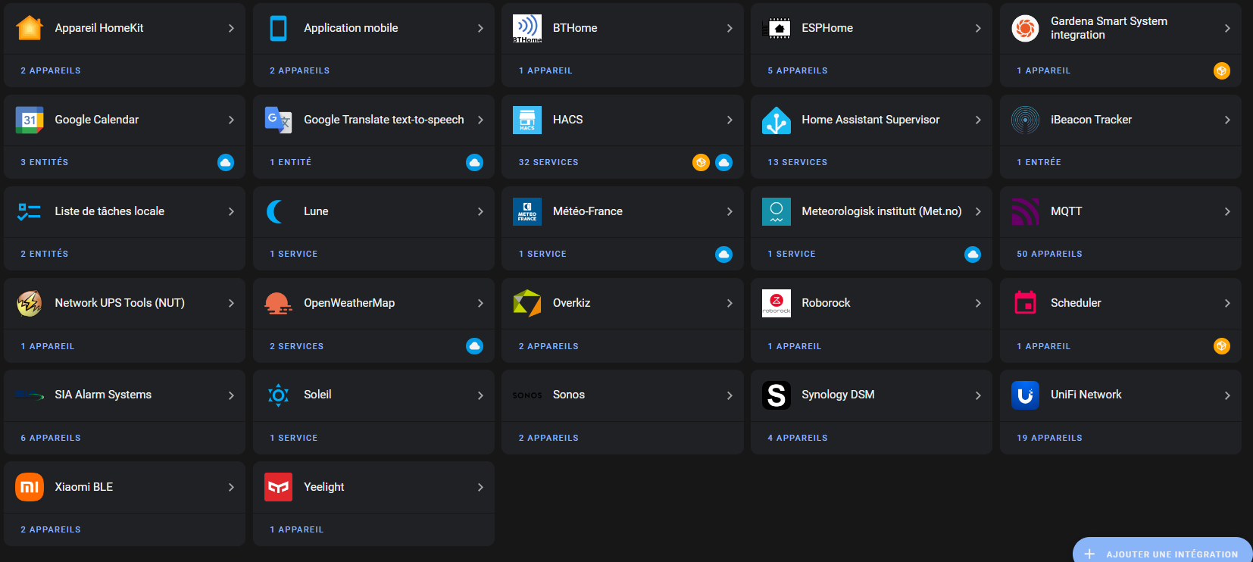Click the orange custom badge on Gardena card
Viewport: 1253px width, 562px height.
point(1222,70)
